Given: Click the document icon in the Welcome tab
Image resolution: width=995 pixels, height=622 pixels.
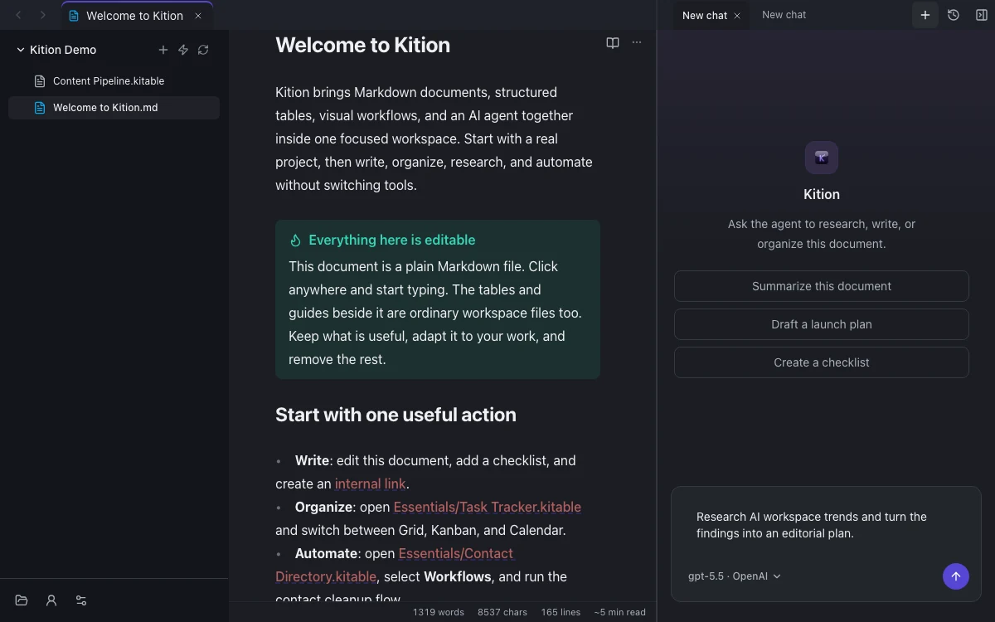Looking at the screenshot, I should pos(75,16).
